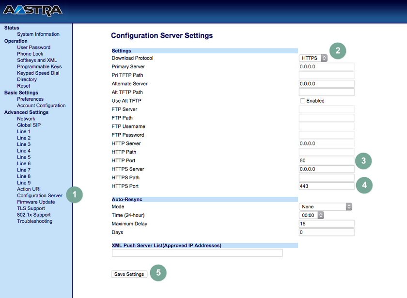
Task: Select Line 1 settings
Action: [x=23, y=131]
